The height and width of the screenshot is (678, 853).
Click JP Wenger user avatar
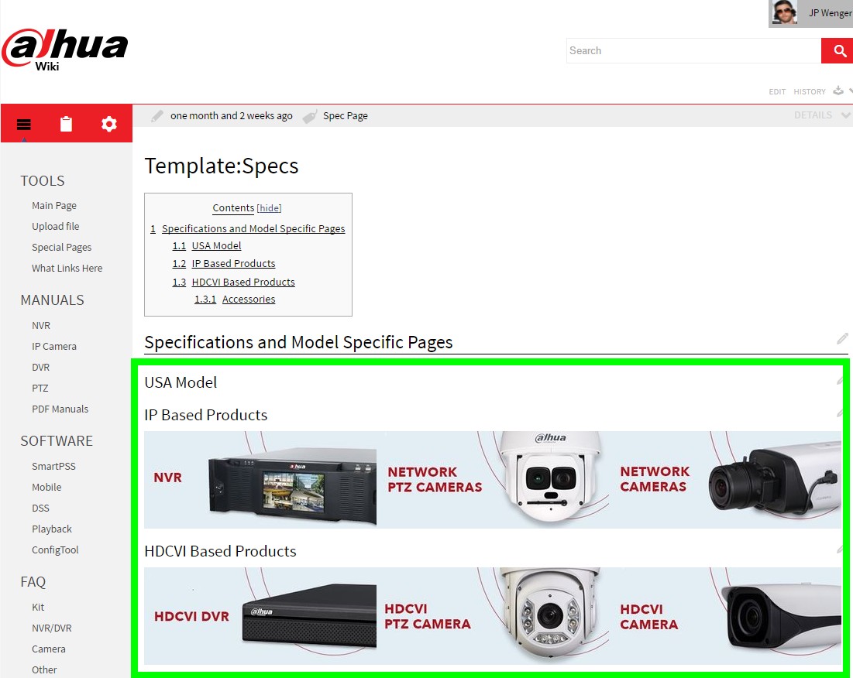pyautogui.click(x=783, y=12)
